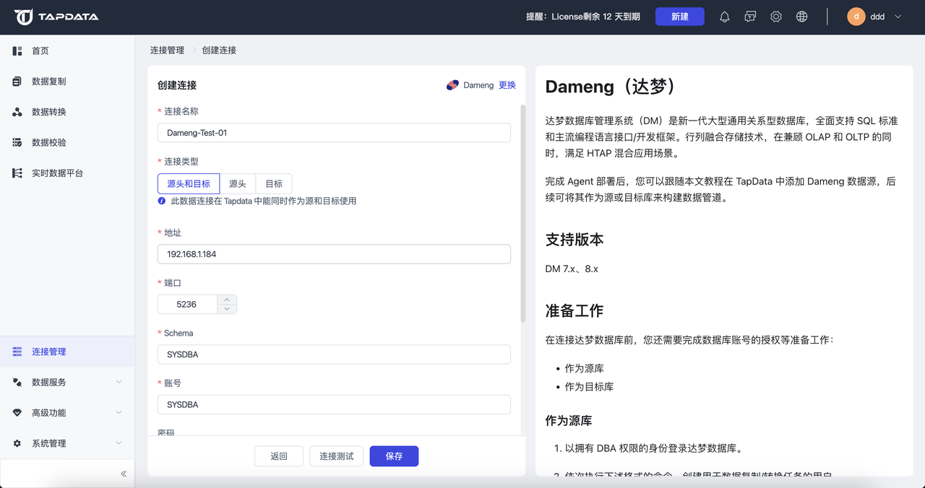Select 源头和目标 connection type
Image resolution: width=925 pixels, height=488 pixels.
coord(189,183)
